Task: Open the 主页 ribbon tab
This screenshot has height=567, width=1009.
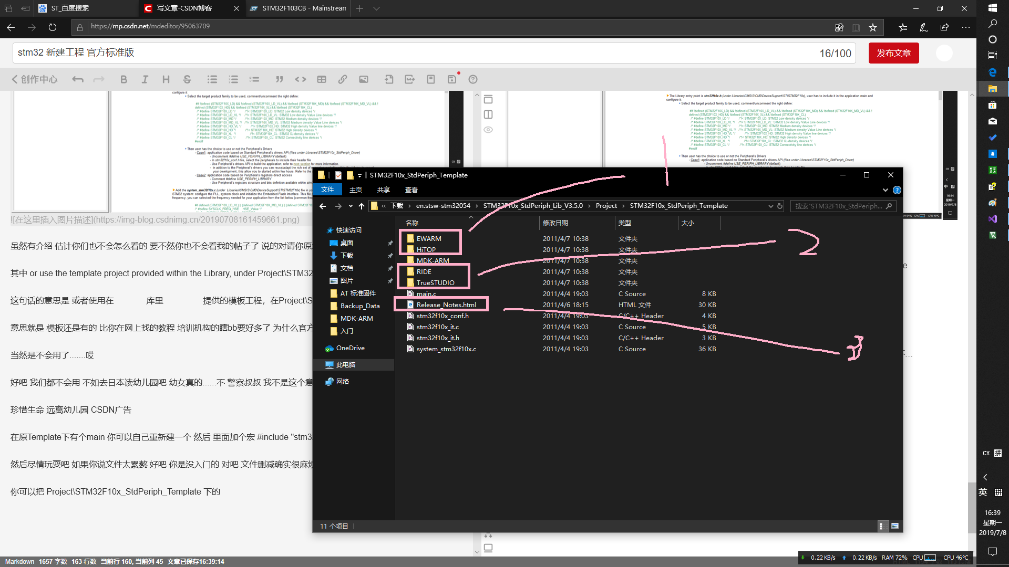Action: click(x=356, y=190)
